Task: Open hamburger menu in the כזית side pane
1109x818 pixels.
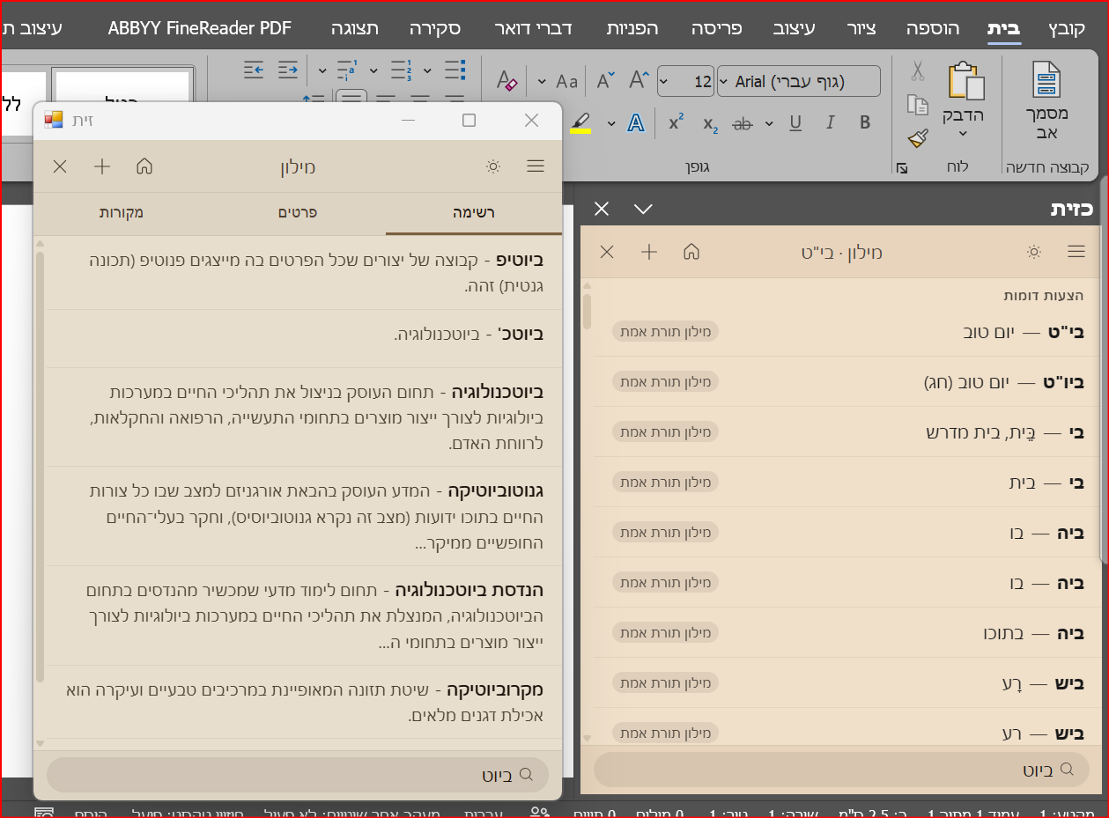Action: pyautogui.click(x=1076, y=252)
